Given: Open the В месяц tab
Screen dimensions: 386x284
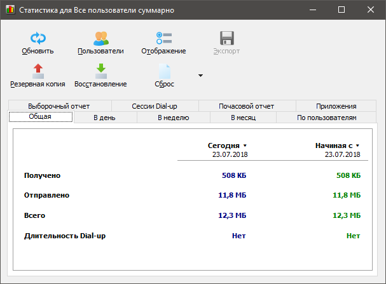Looking at the screenshot, I should (x=243, y=118).
